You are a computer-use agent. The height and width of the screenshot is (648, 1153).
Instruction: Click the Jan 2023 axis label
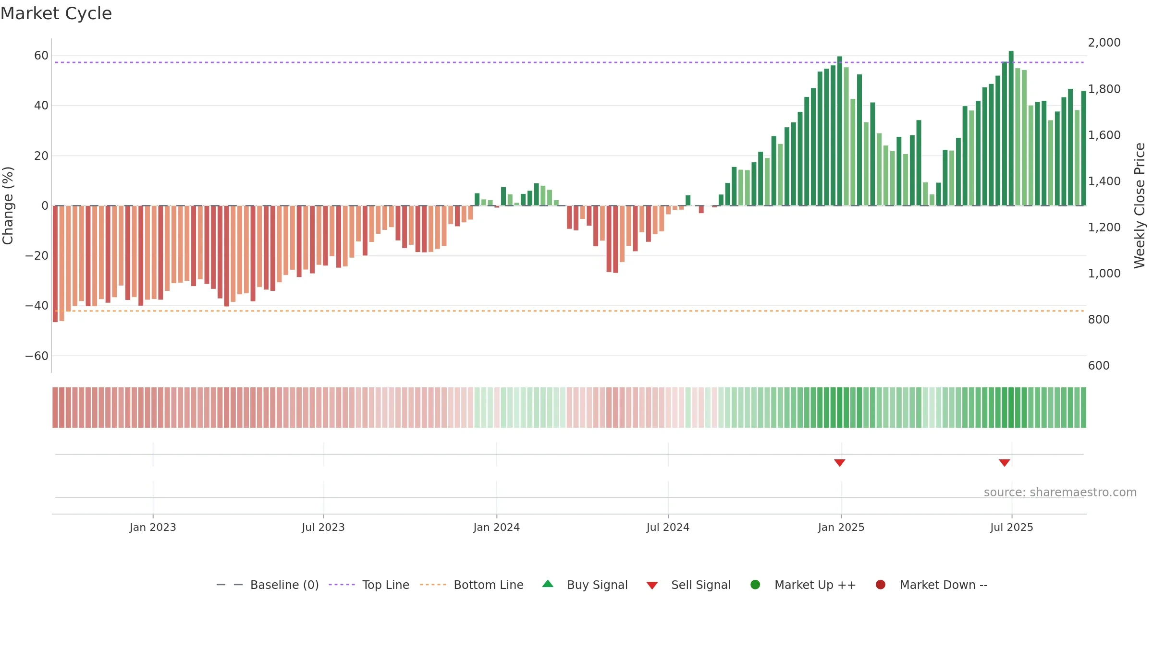coord(153,528)
